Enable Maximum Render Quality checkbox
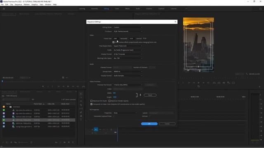The image size is (264, 148). click(x=109, y=101)
